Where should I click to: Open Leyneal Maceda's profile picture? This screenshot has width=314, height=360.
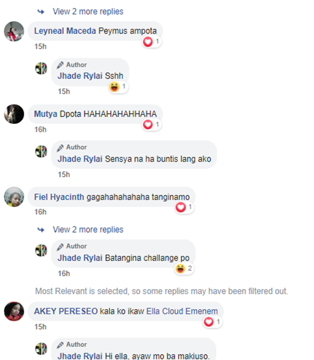[x=14, y=31]
